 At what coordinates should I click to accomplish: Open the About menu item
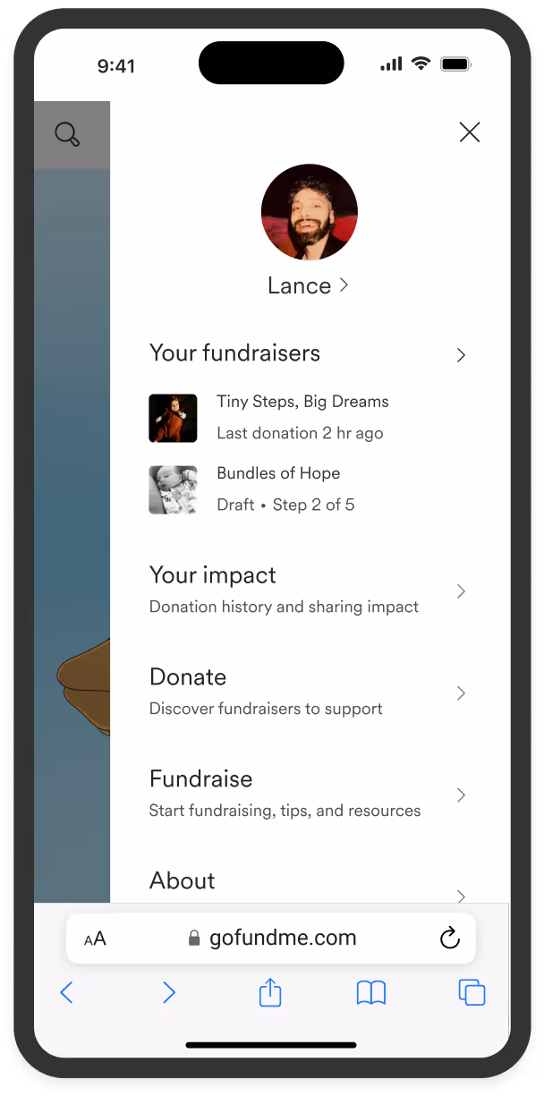point(183,880)
